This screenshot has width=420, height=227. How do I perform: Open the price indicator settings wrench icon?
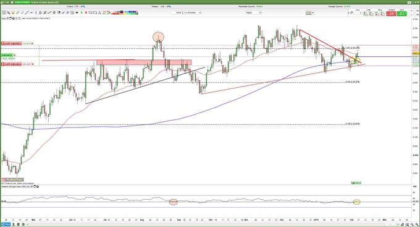pos(8,18)
